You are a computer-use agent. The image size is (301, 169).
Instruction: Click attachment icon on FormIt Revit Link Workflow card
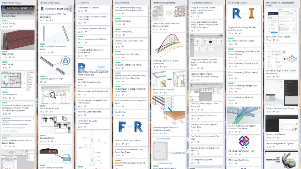coord(126,144)
